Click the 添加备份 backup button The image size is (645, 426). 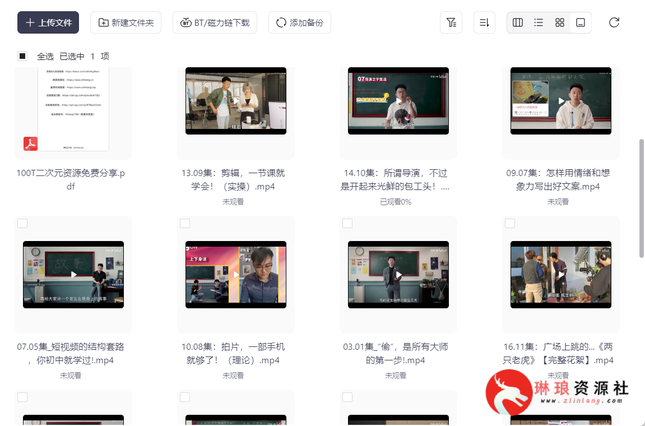[300, 22]
